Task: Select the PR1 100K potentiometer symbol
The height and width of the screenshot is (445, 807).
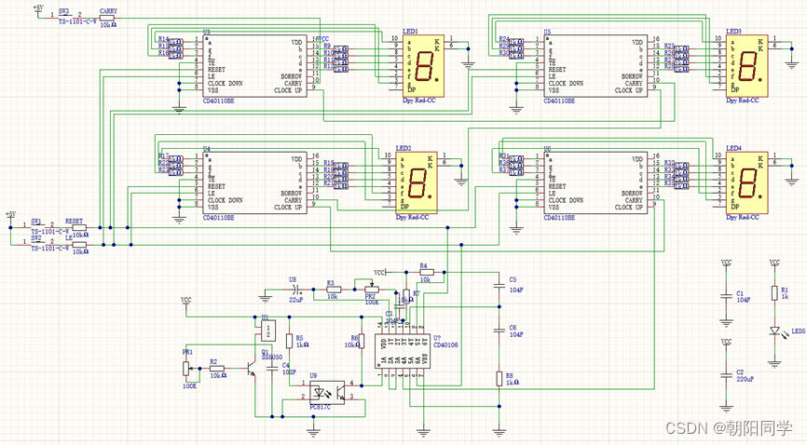Action: 186,369
